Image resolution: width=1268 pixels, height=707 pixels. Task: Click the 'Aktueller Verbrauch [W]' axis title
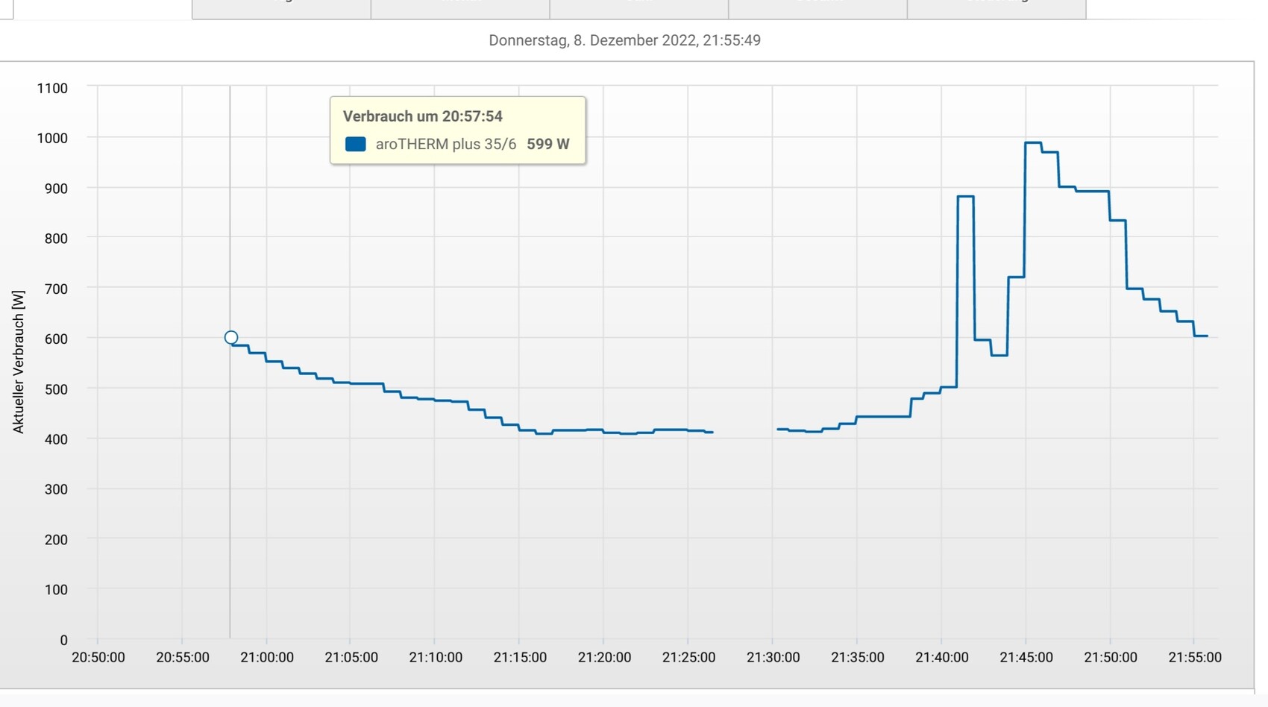[x=19, y=362]
